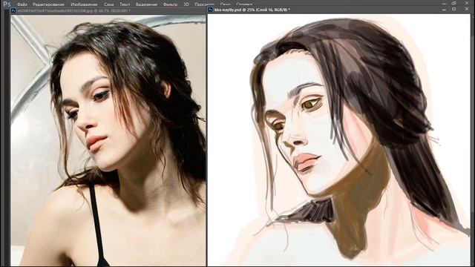Click the painted portrait canvas in kira-naytly.psd
The height and width of the screenshot is (267, 475).
pos(338,140)
